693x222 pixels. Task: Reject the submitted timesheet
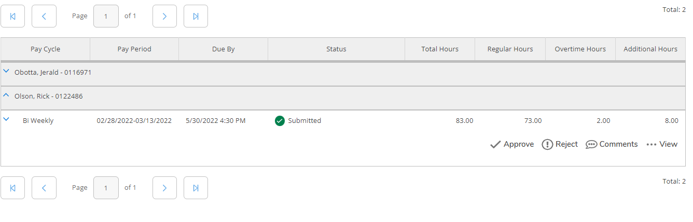click(x=560, y=144)
